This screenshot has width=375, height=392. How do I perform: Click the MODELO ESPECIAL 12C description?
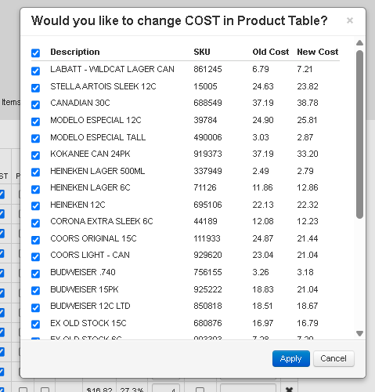point(96,120)
